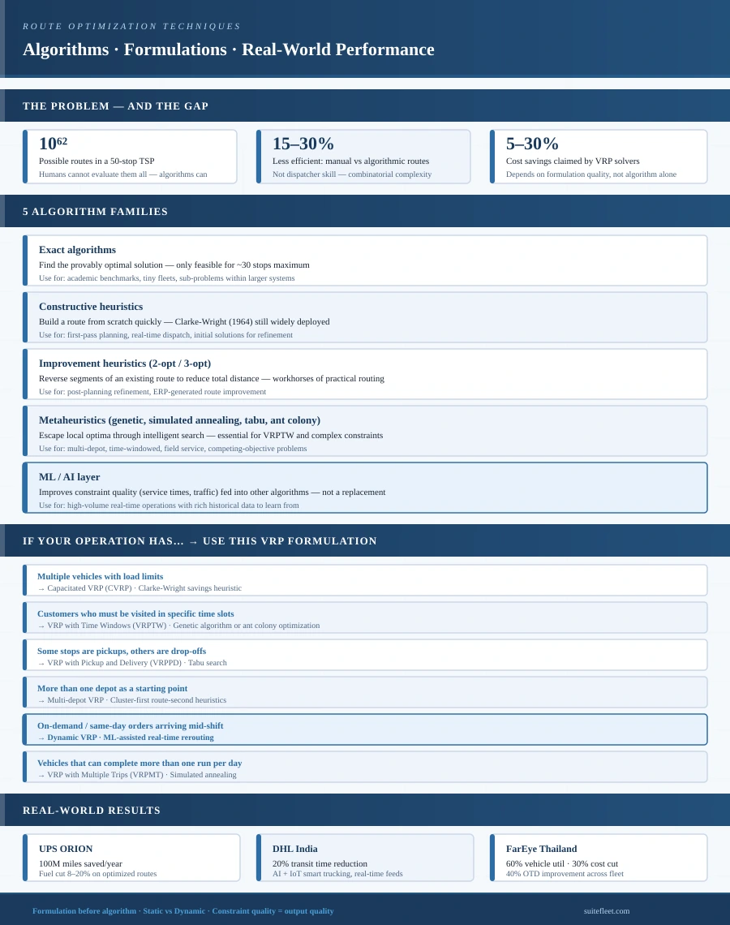Click the DHL India case study card
The width and height of the screenshot is (730, 925).
point(363,857)
